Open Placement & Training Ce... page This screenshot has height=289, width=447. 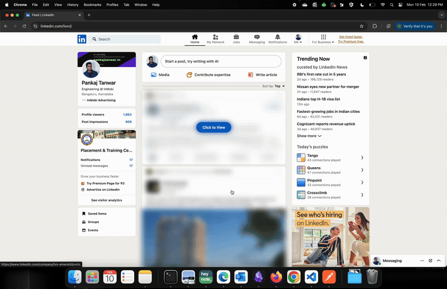(106, 150)
